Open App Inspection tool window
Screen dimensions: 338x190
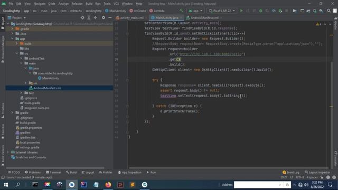click(129, 173)
